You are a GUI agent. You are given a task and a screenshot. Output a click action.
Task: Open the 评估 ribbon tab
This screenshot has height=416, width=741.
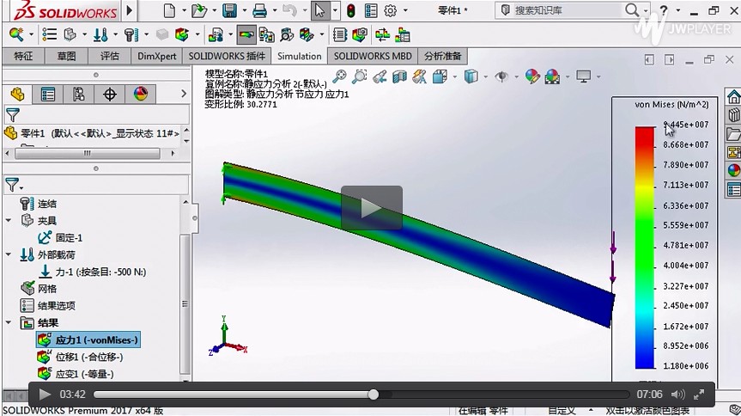pos(110,56)
